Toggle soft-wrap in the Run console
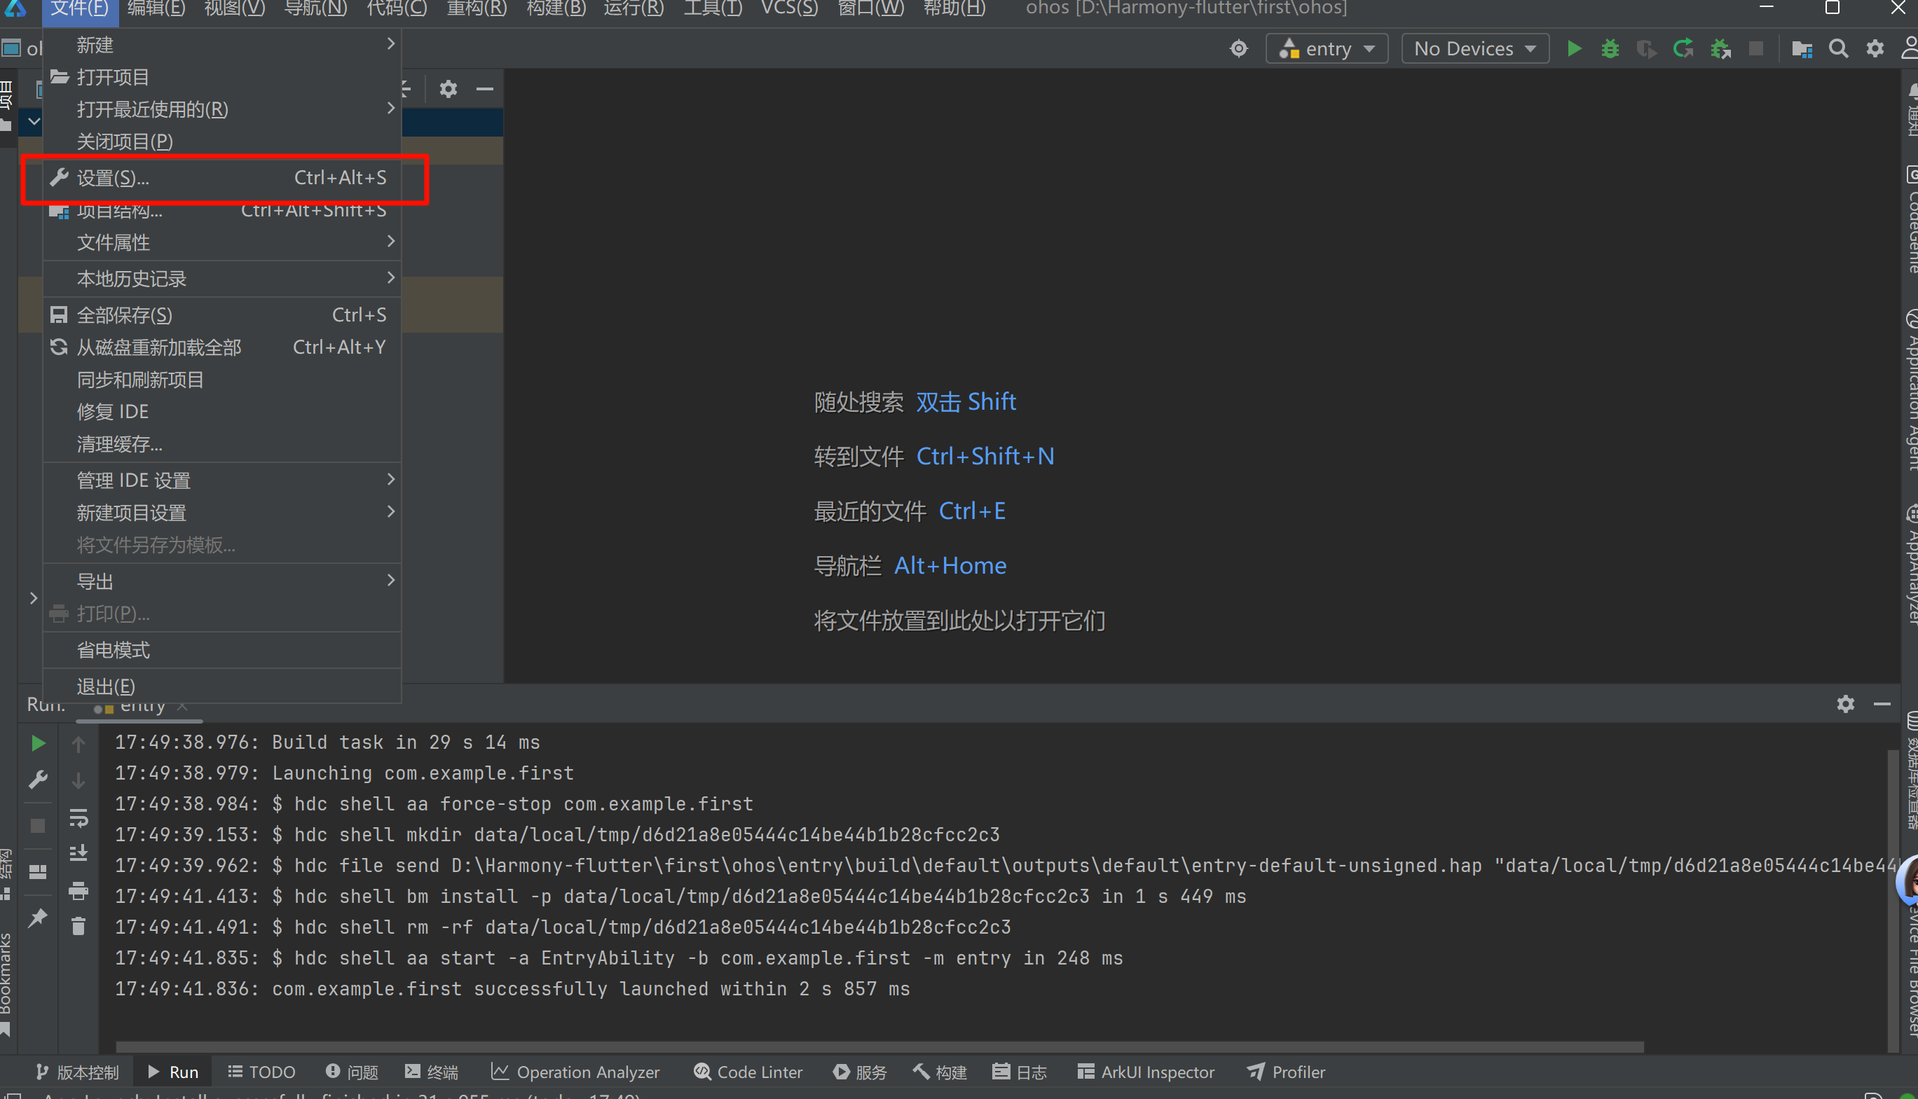1918x1099 pixels. 78,817
